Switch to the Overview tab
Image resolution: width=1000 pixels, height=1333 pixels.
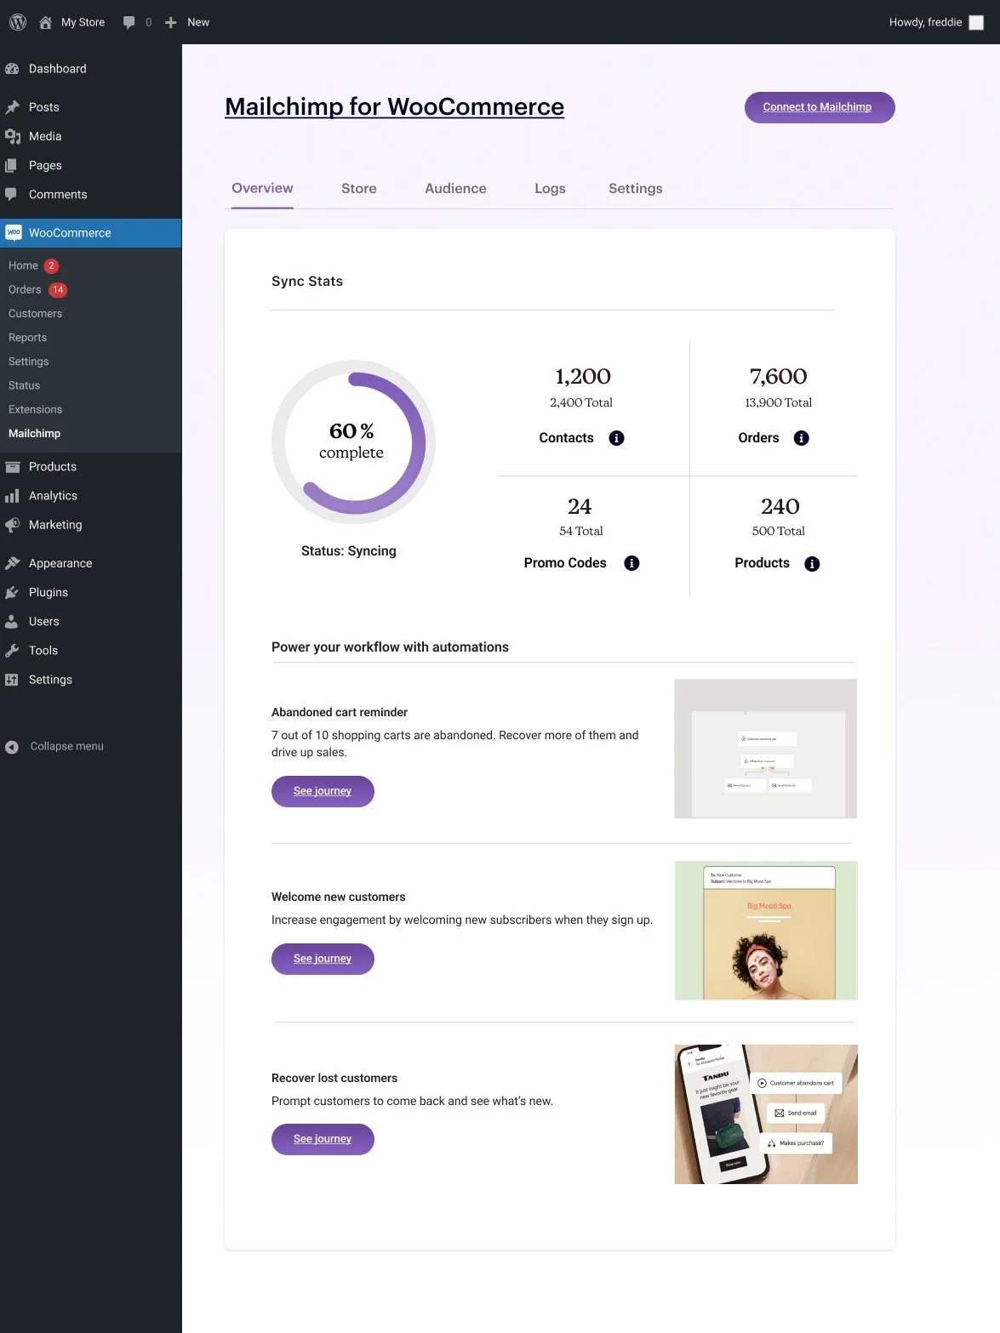262,189
